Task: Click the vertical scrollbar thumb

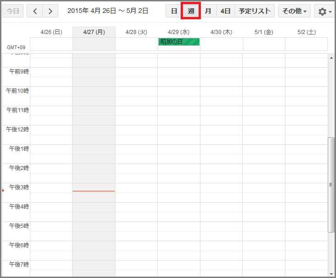Action: coord(331,185)
